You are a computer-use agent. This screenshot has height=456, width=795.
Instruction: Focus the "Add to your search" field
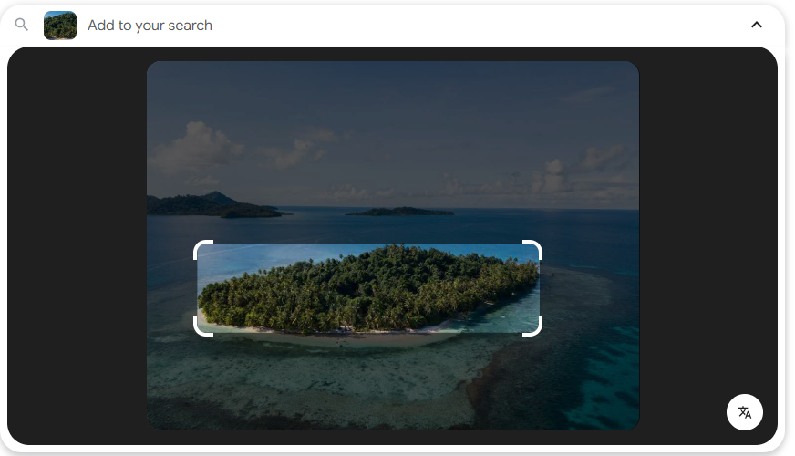365,26
